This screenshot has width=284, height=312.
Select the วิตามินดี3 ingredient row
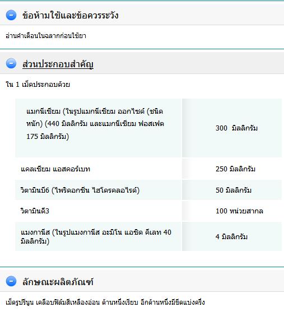[x=148, y=211]
